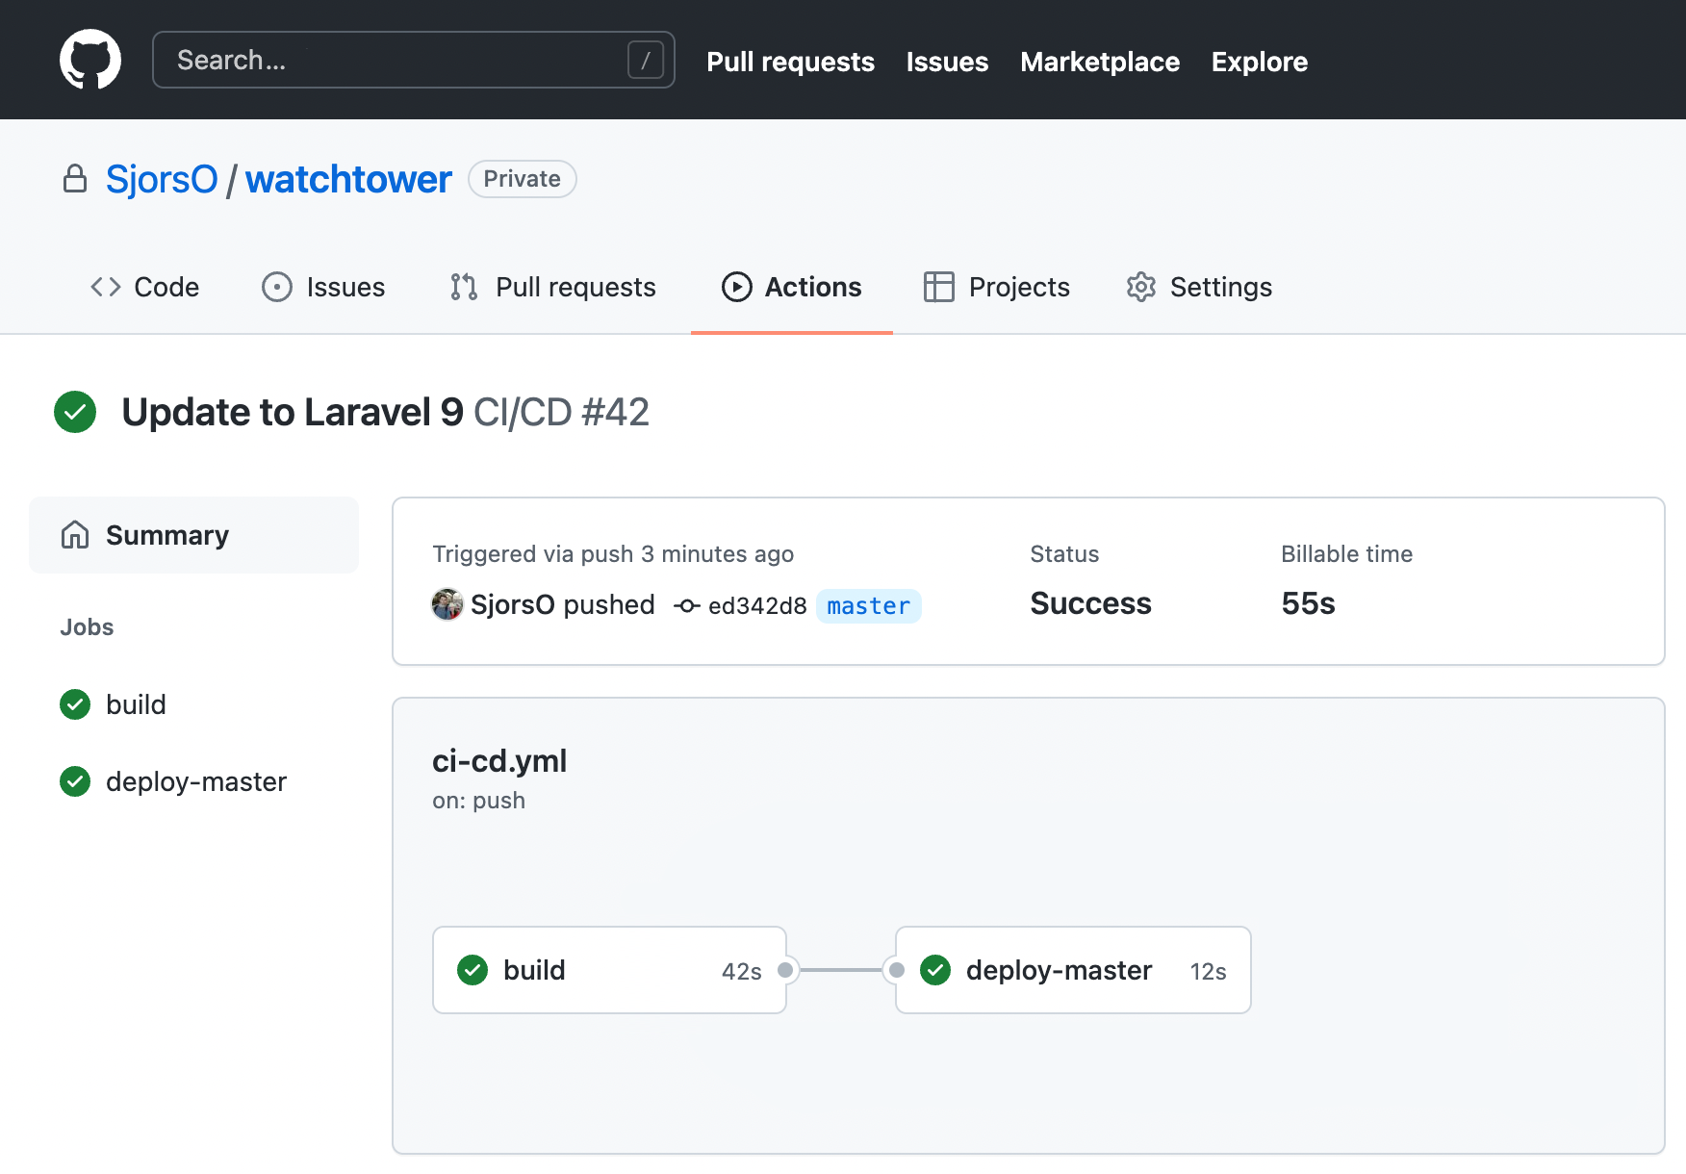Click the Triggered via push 3 minutes ago text
Viewport: 1686px width, 1174px height.
613,554
